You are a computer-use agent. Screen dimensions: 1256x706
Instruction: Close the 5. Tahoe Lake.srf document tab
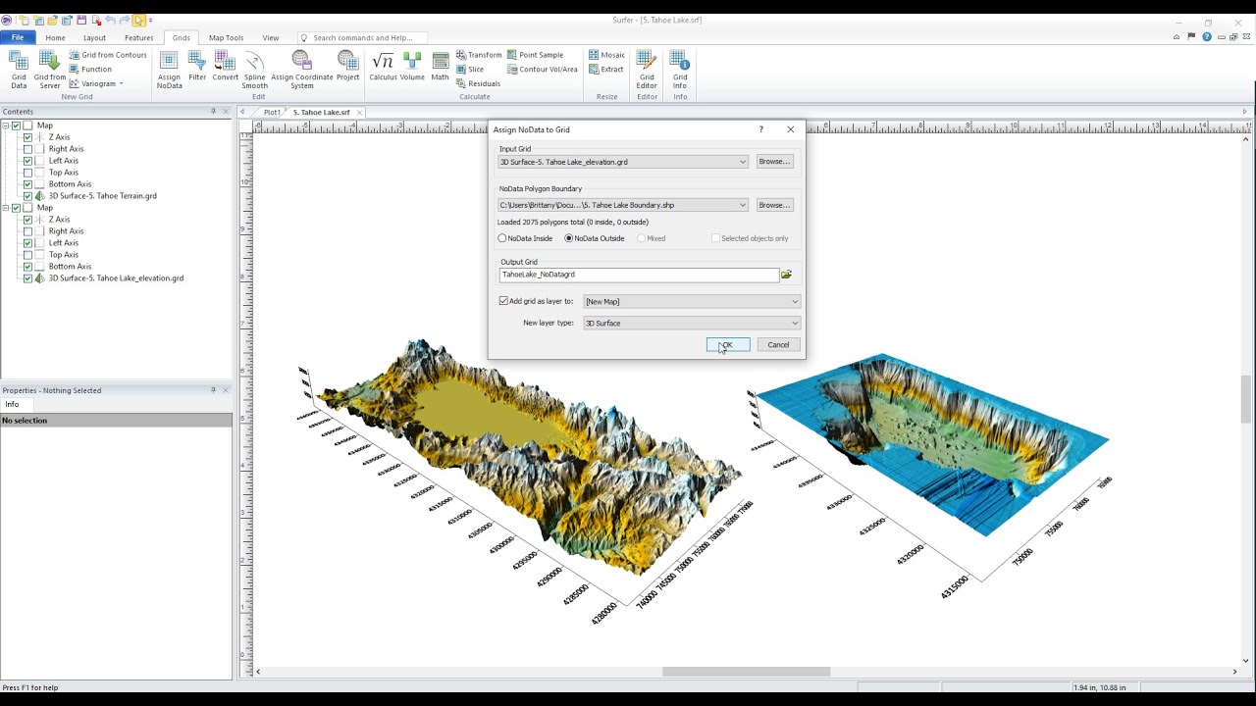tap(359, 112)
